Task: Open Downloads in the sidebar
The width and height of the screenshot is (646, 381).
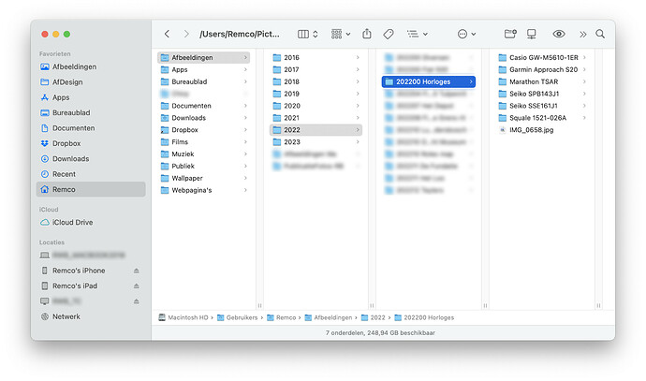Action: click(91, 158)
